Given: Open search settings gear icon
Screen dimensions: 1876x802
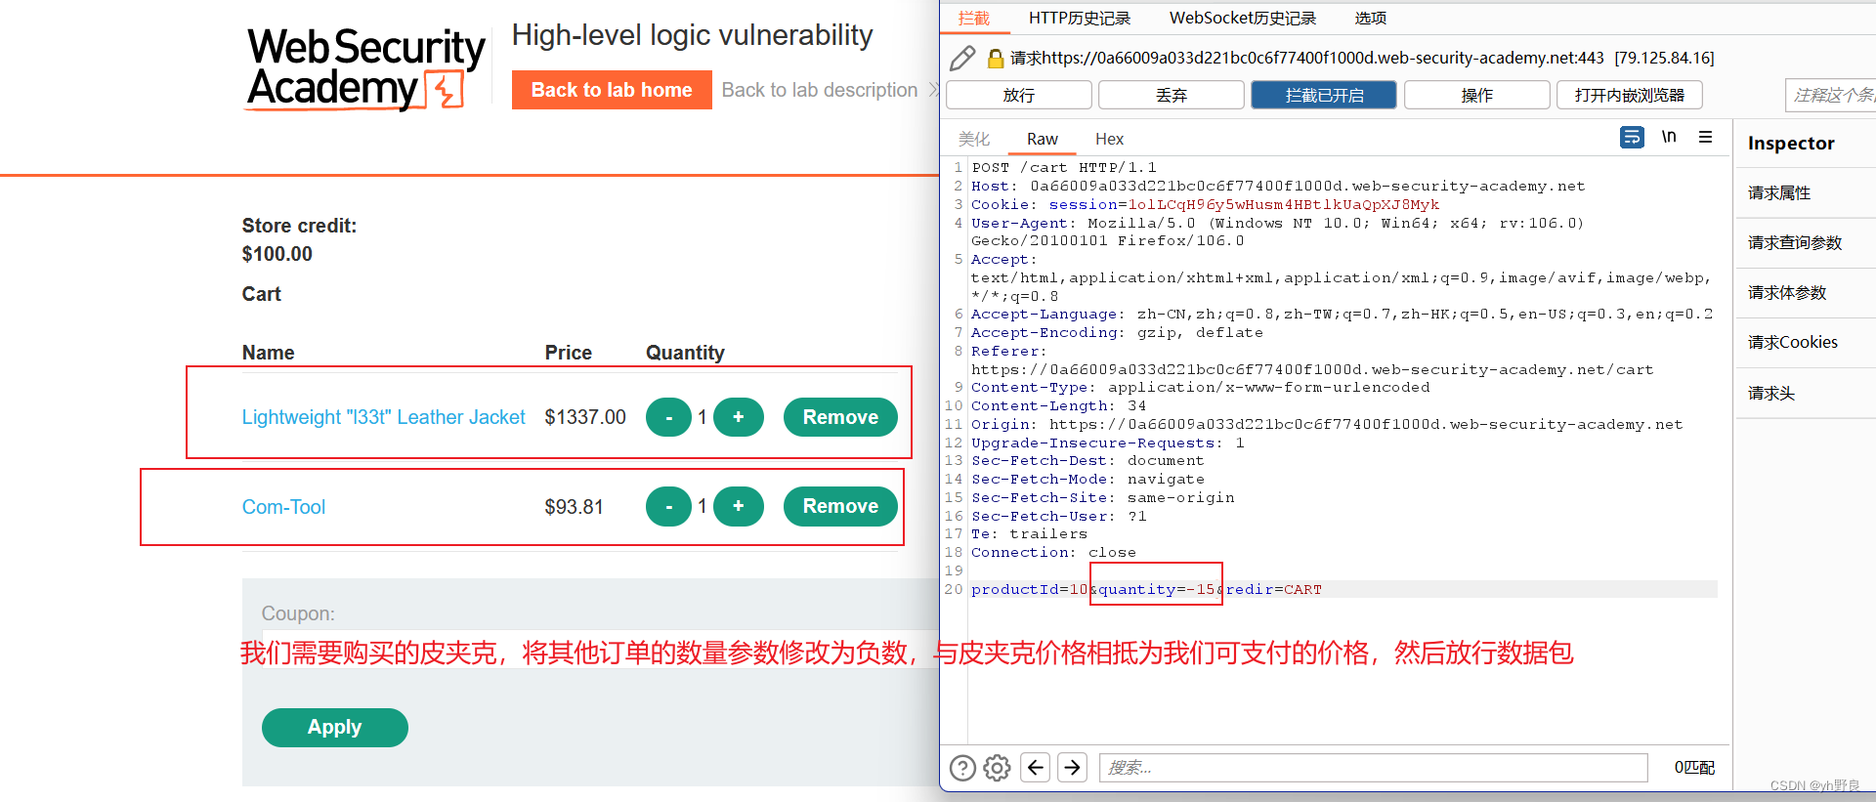Looking at the screenshot, I should coord(997,768).
